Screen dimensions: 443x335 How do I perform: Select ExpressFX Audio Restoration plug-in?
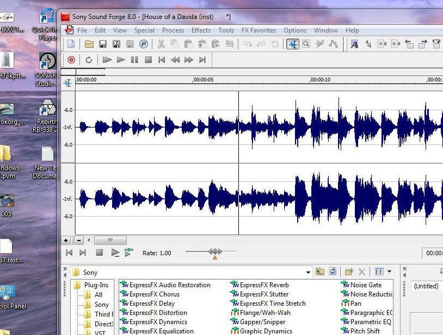coord(165,285)
